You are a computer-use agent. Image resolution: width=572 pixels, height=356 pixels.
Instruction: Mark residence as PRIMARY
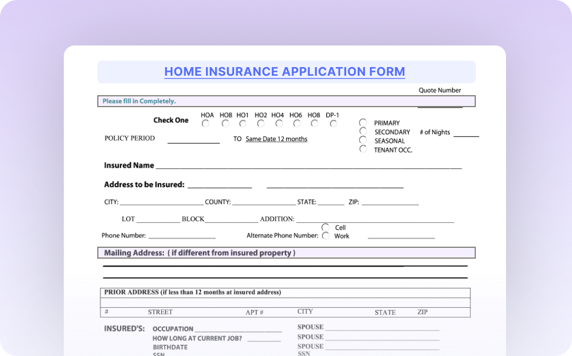[x=363, y=123]
